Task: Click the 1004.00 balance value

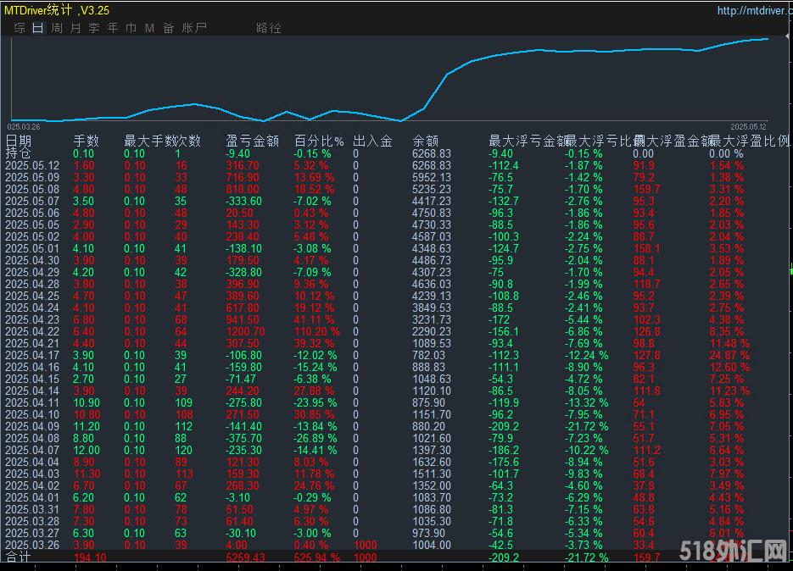Action: [432, 546]
